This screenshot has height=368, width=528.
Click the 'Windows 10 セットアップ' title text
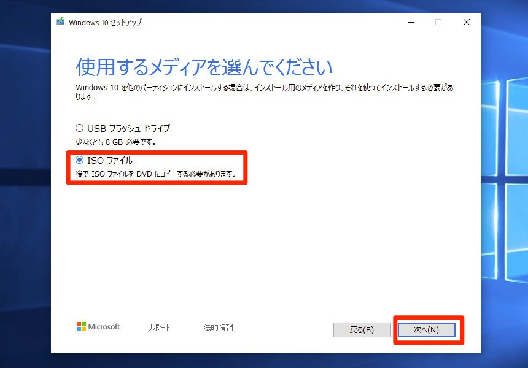105,22
